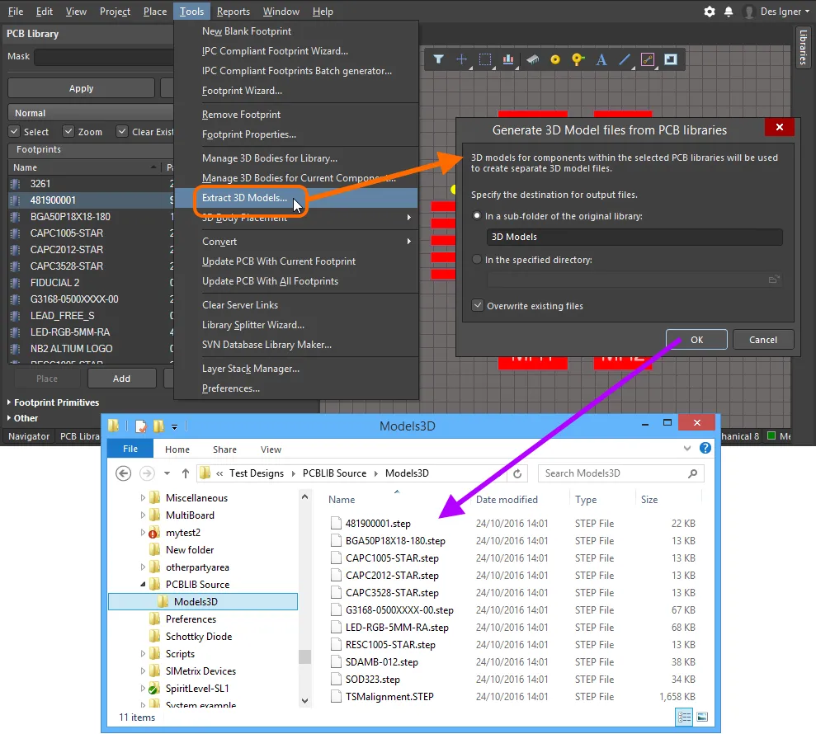Open notifications bell icon

point(729,12)
